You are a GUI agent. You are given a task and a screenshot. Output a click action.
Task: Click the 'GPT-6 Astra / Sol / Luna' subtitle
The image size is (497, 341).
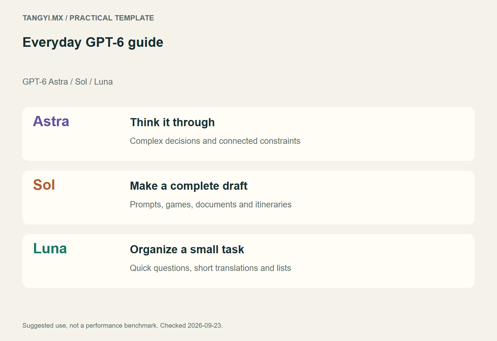68,82
